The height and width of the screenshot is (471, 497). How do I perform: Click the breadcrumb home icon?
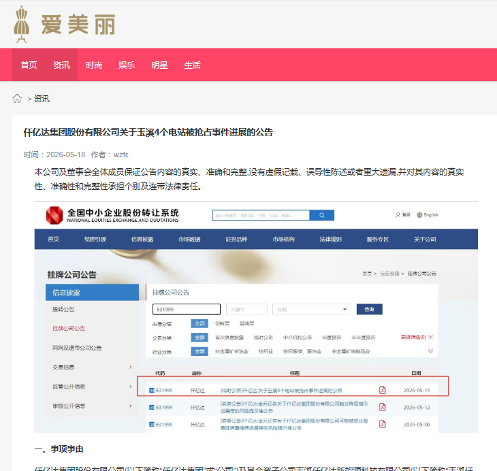tap(17, 99)
